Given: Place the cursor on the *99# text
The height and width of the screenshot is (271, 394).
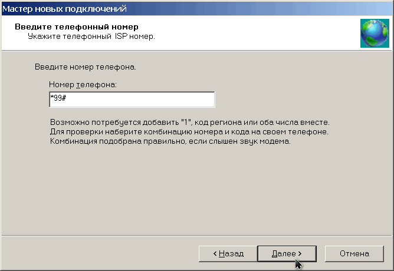Looking at the screenshot, I should 58,98.
